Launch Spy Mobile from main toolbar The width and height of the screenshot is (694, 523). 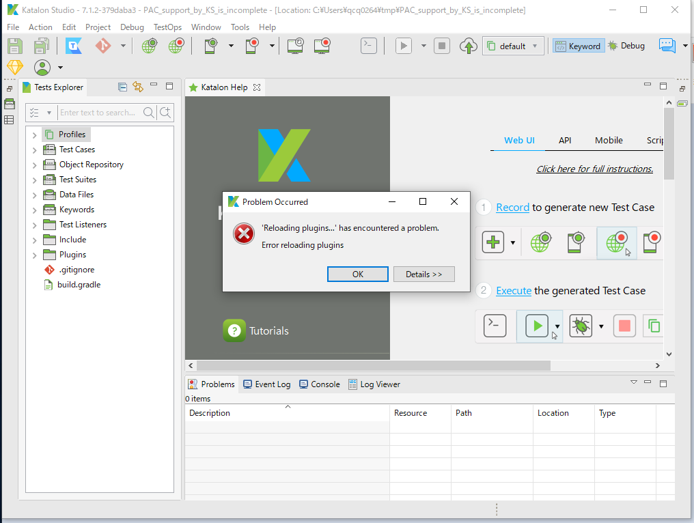pos(211,46)
